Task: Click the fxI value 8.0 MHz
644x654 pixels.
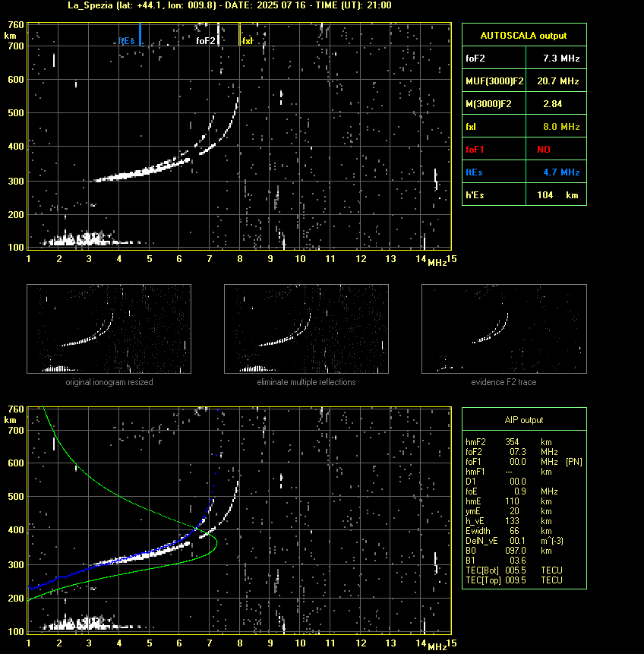Action: point(561,127)
